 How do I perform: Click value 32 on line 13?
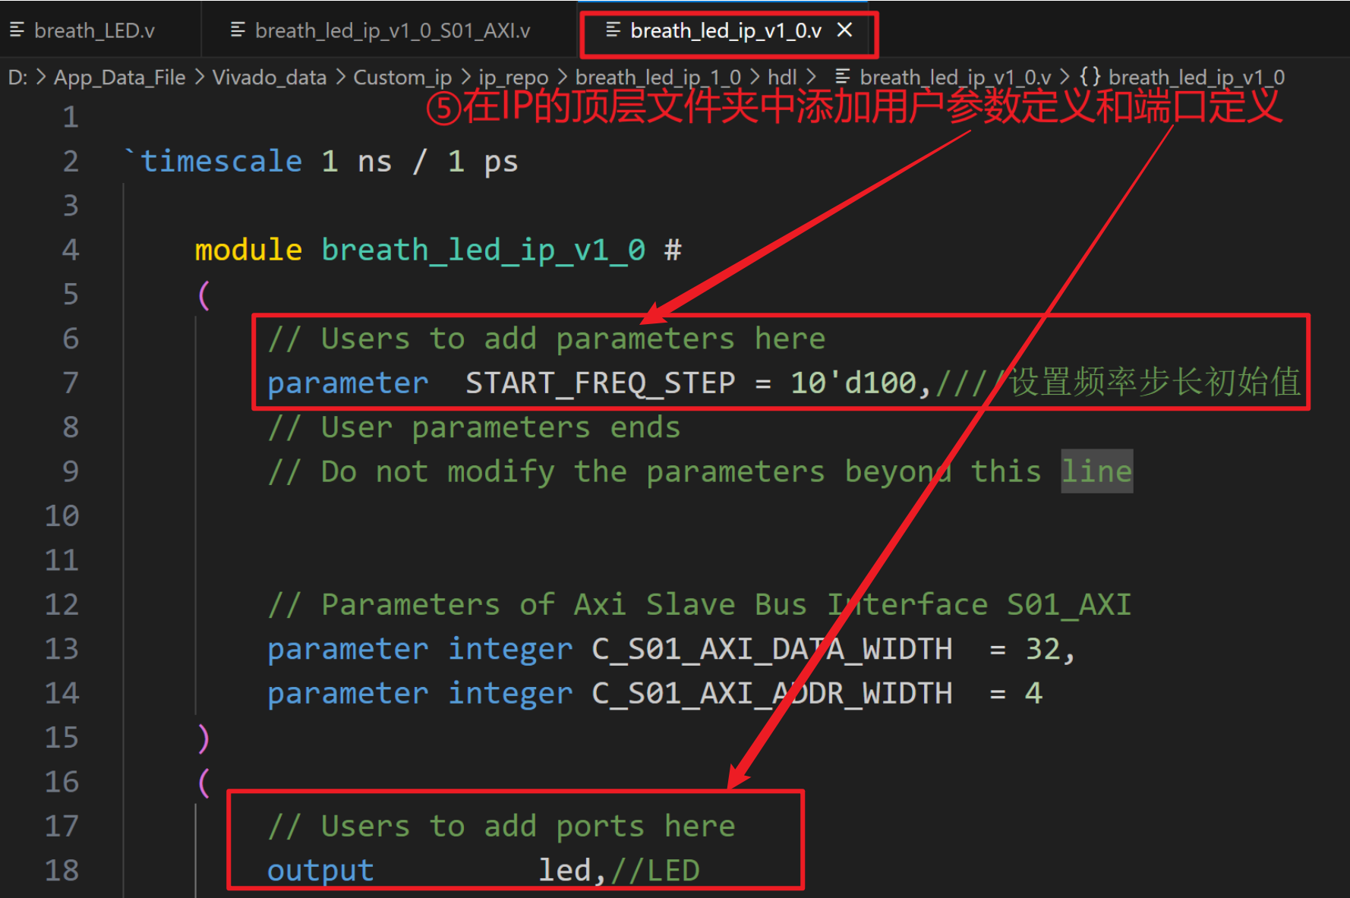coord(1042,649)
